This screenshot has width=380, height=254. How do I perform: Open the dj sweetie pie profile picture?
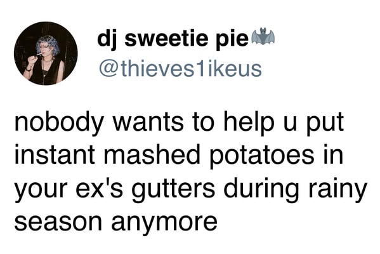[x=46, y=53]
